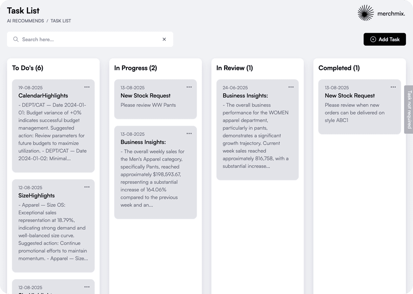Click the magnifier search icon
This screenshot has height=294, width=413.
click(16, 39)
